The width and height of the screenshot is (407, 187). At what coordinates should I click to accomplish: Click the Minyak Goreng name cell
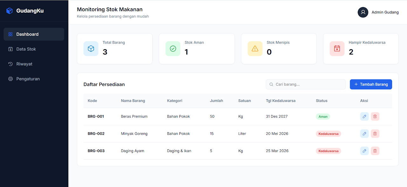pyautogui.click(x=134, y=134)
